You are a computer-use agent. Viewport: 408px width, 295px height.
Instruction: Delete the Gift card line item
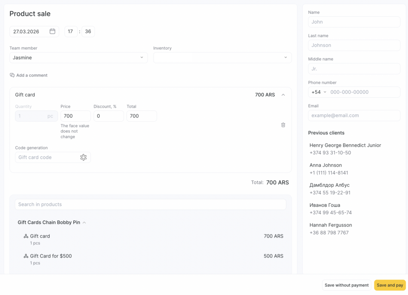(283, 125)
